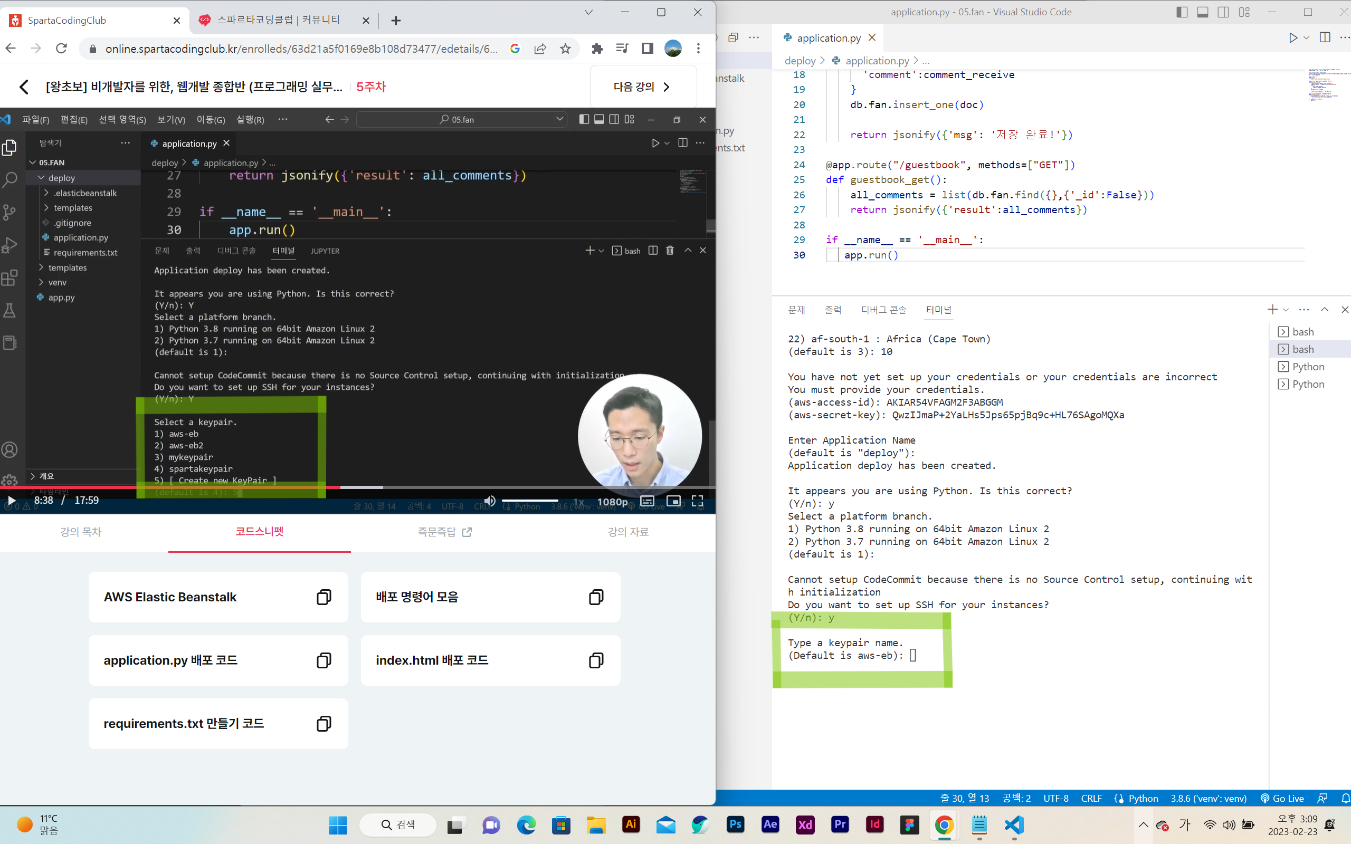Viewport: 1351px width, 844px height.
Task: Open the 출력 panel tab in VS Code
Action: click(832, 310)
